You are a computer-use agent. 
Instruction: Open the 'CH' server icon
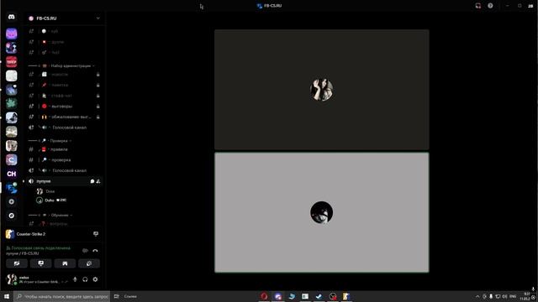pyautogui.click(x=11, y=174)
